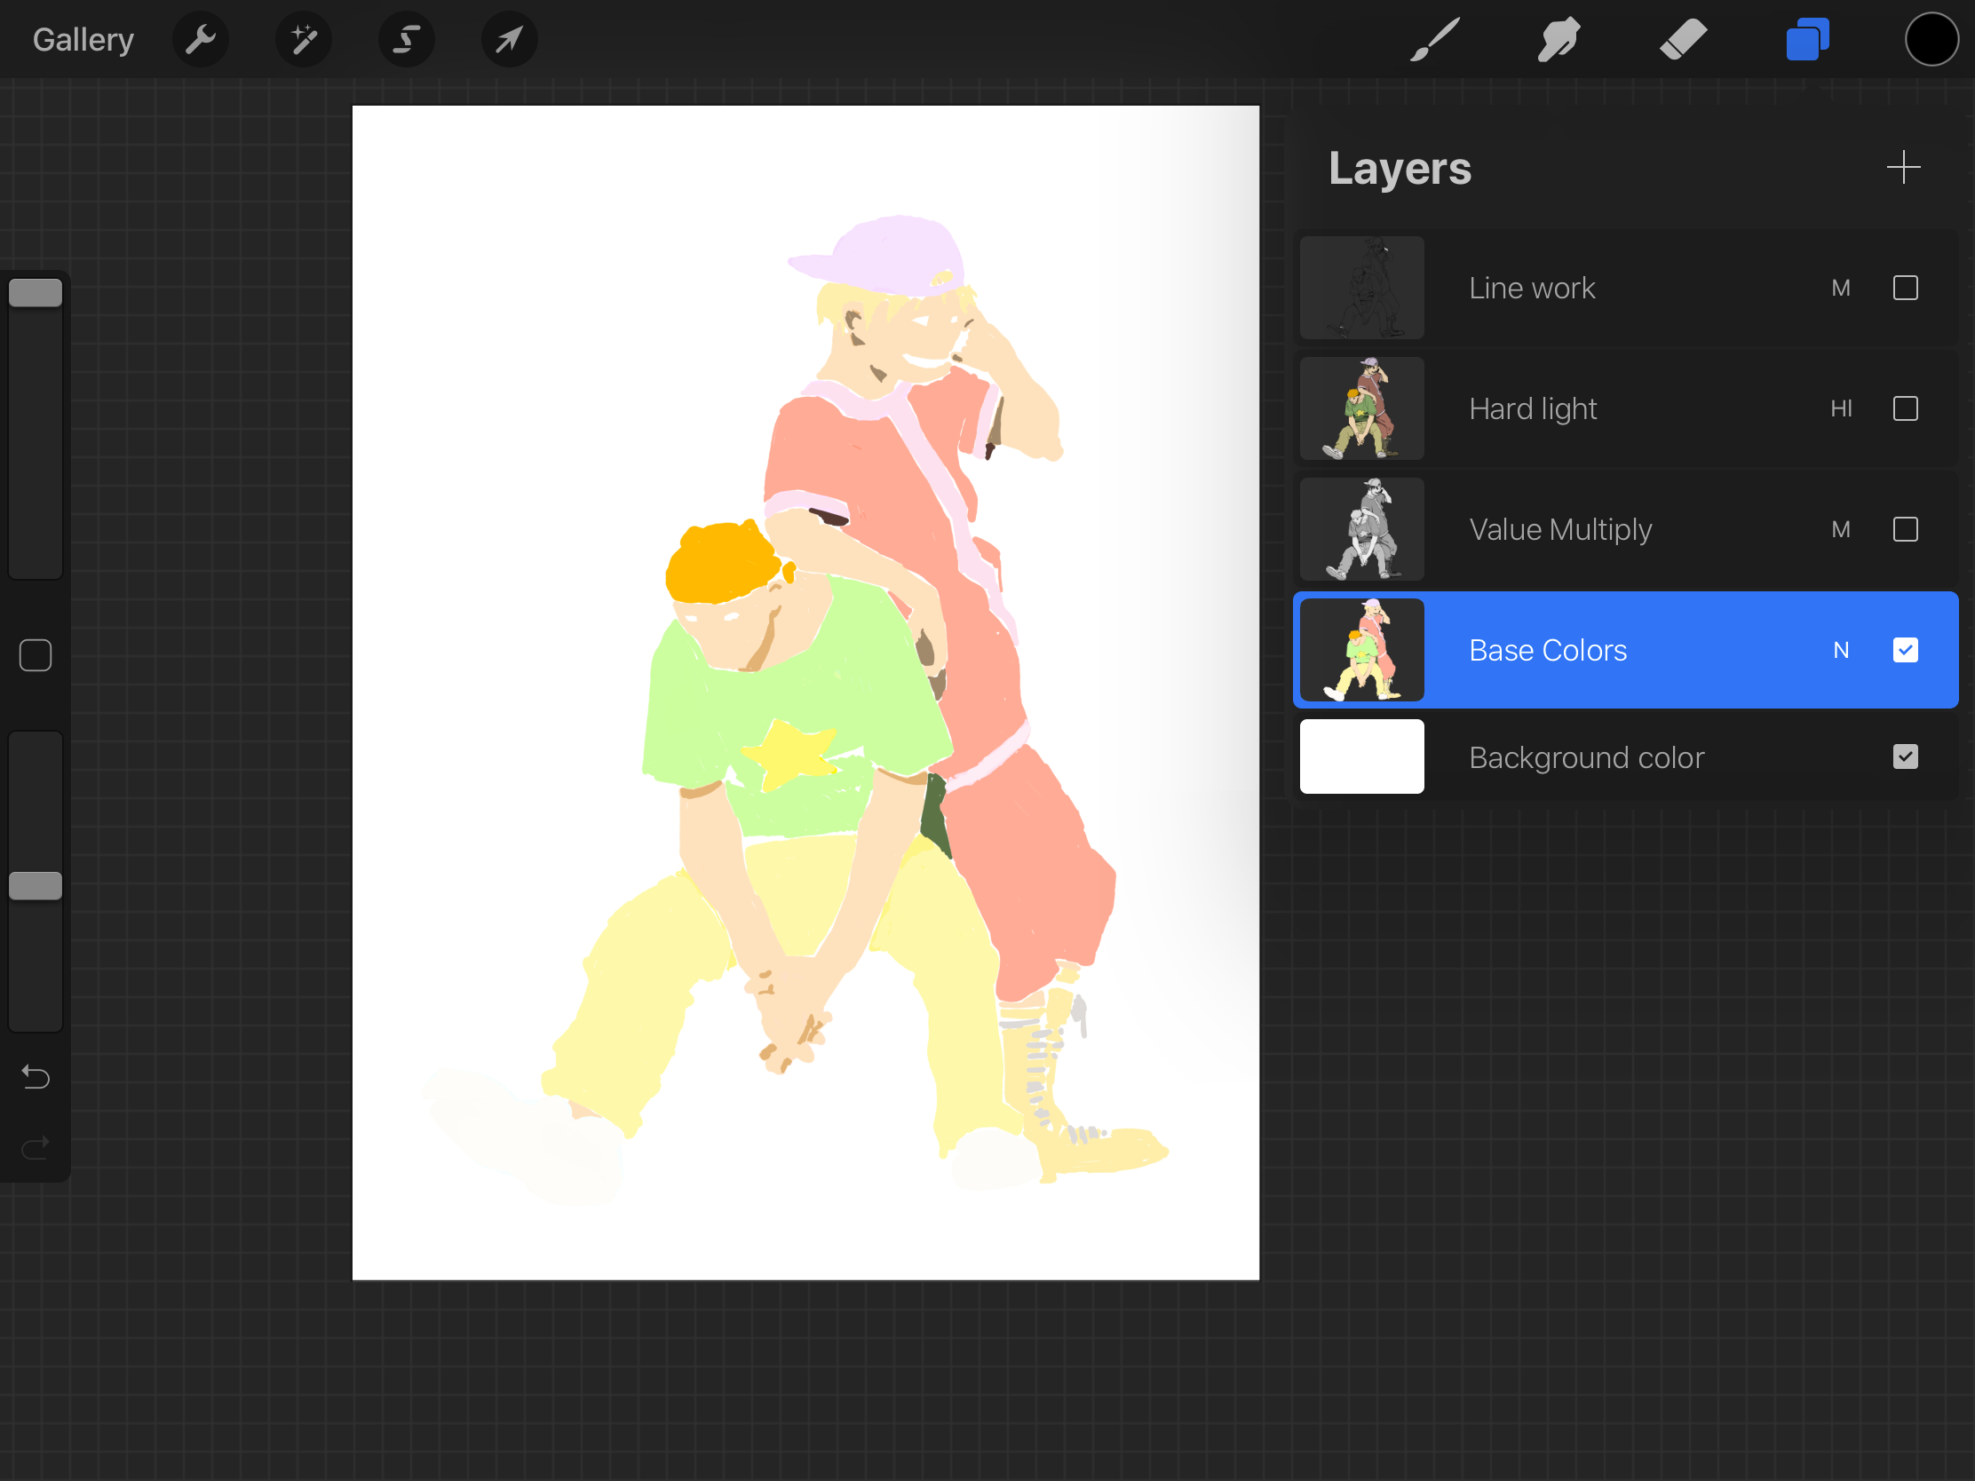Activate the Transform arrow tool
Viewport: 1975px width, 1481px height.
click(x=509, y=39)
